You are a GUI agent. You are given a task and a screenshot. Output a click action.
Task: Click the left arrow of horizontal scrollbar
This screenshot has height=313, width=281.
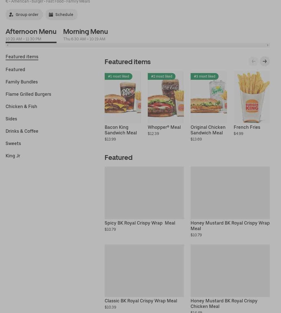point(8,45)
